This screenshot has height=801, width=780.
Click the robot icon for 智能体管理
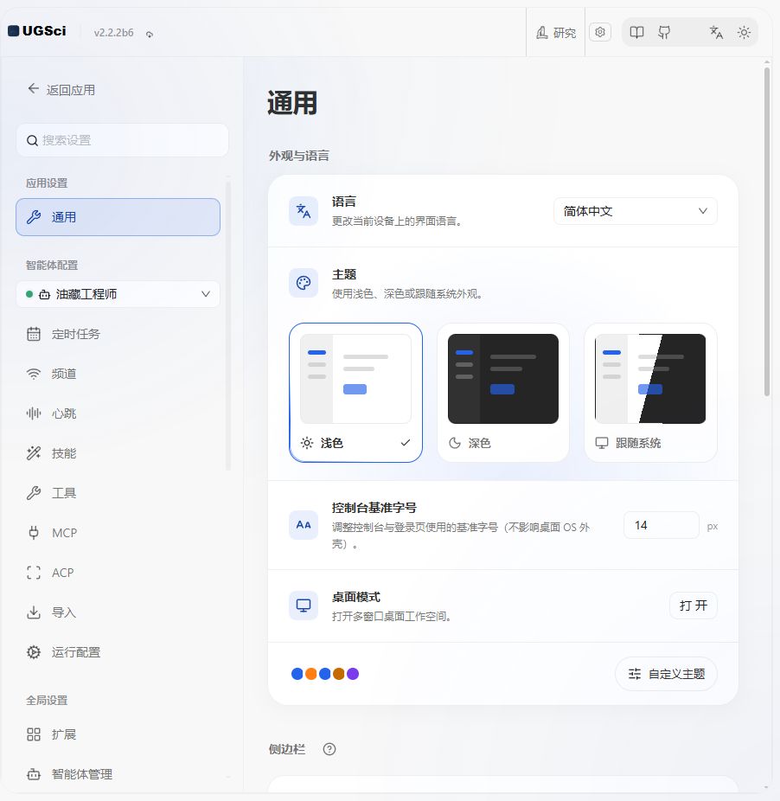(x=34, y=774)
